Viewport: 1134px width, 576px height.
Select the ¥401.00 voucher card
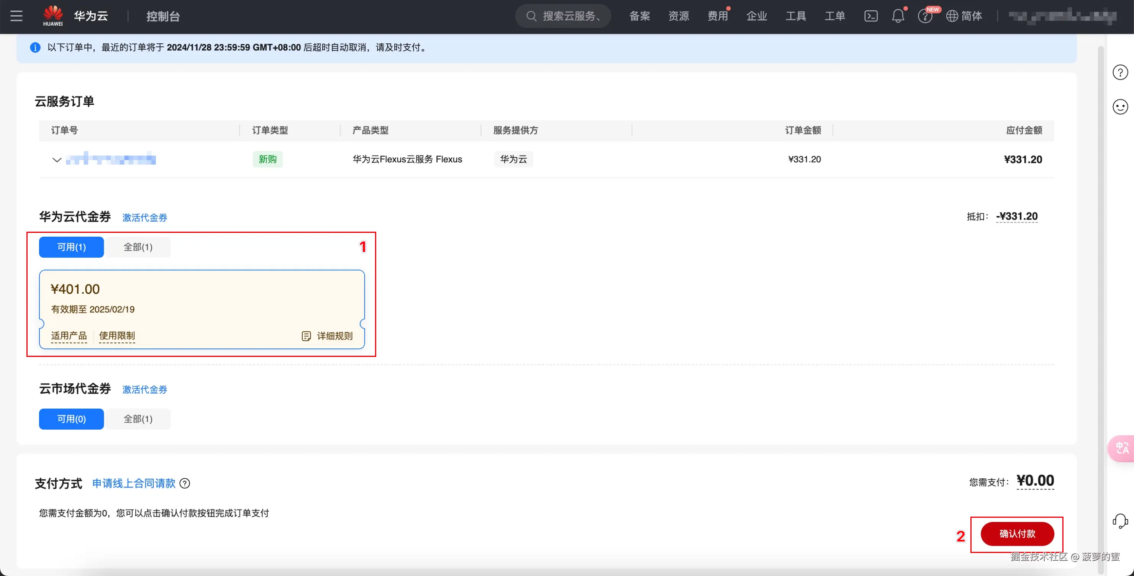click(202, 309)
